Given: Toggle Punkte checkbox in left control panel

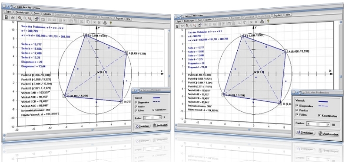Looking at the screenshot, I should coord(136,106).
